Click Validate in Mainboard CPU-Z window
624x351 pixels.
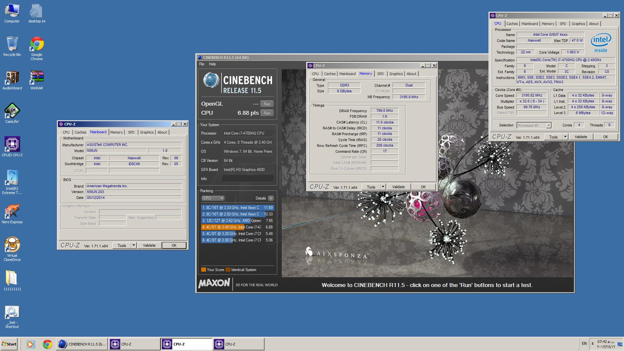pos(149,245)
